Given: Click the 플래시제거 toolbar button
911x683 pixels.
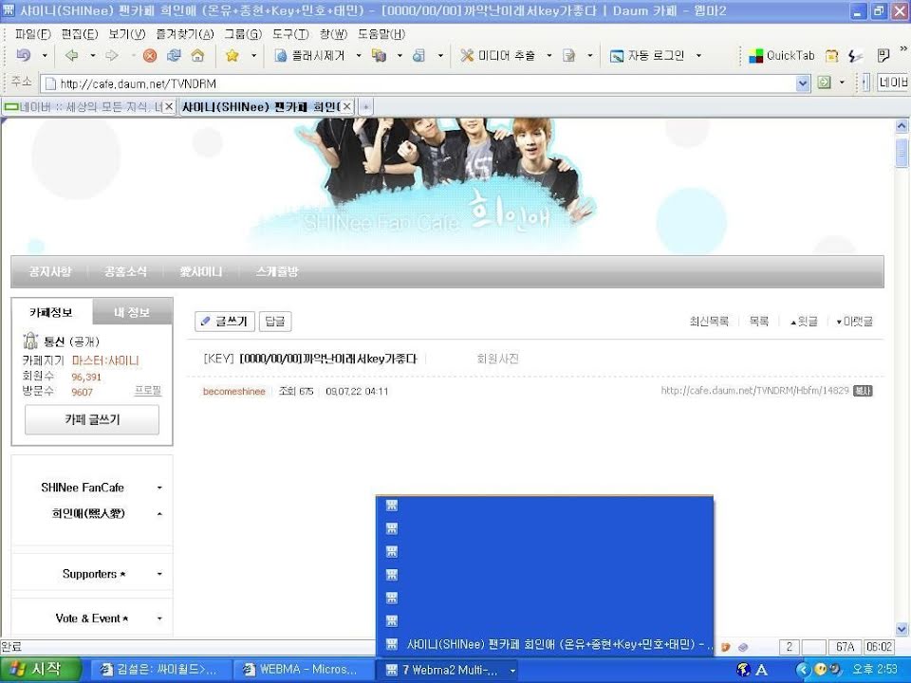Looking at the screenshot, I should (310, 55).
